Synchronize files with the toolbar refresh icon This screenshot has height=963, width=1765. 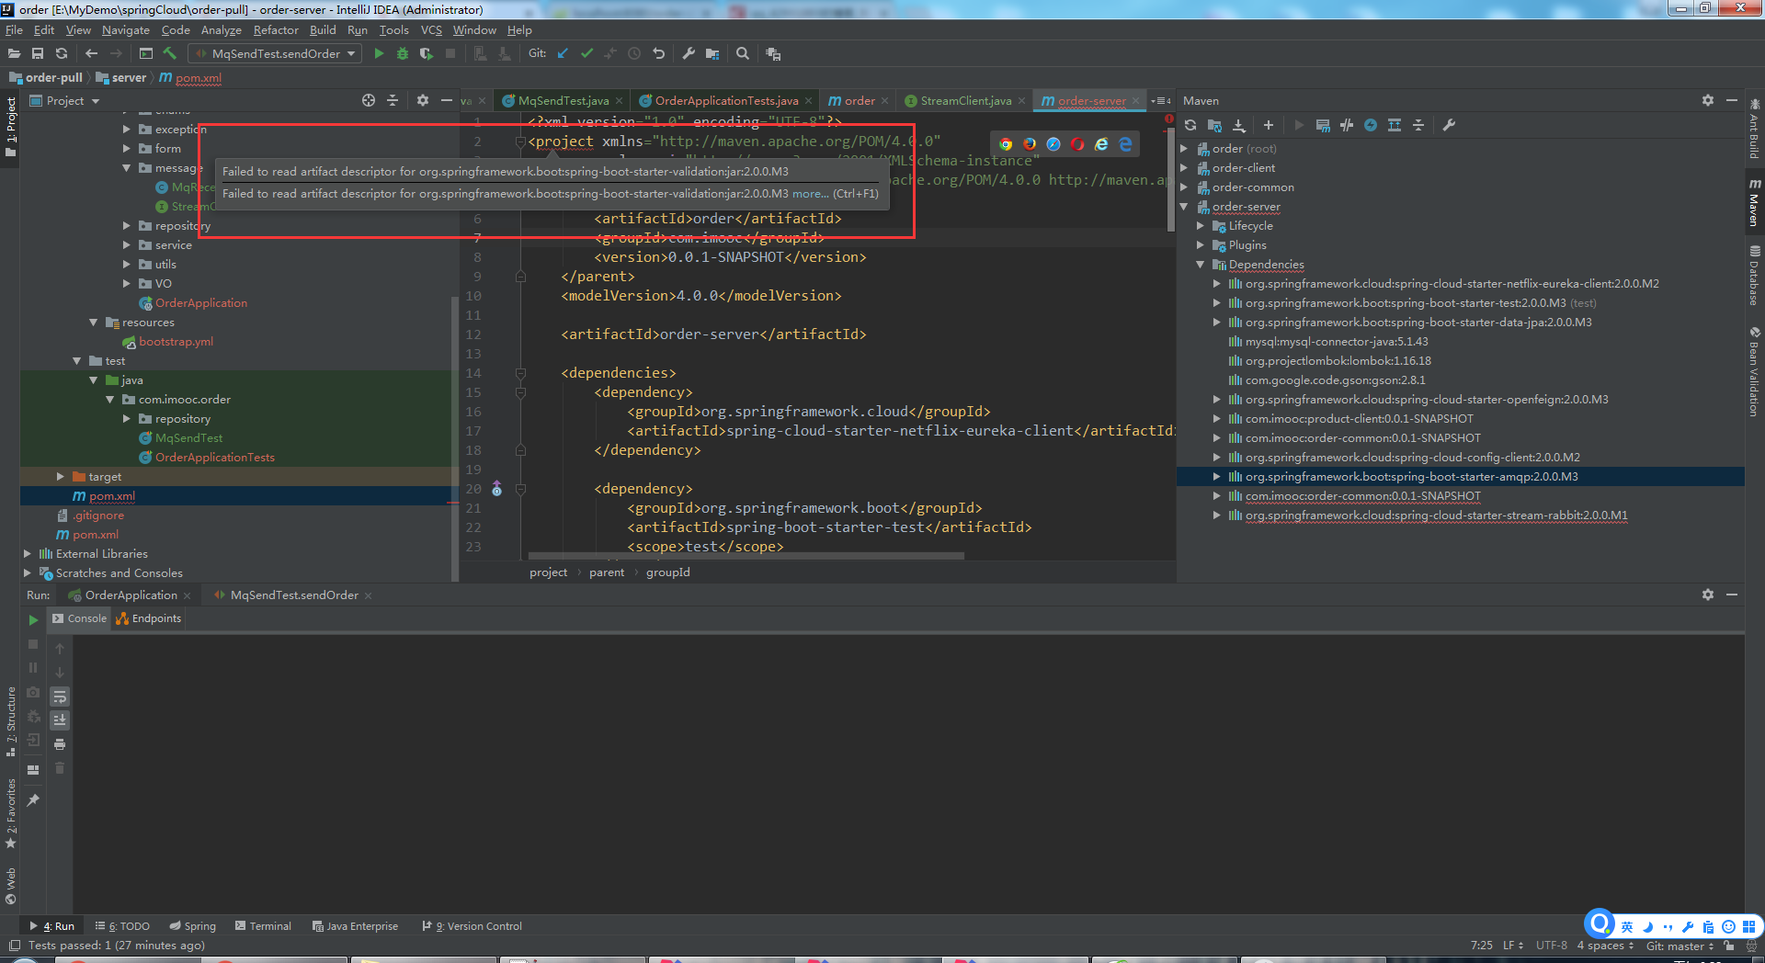pyautogui.click(x=62, y=53)
